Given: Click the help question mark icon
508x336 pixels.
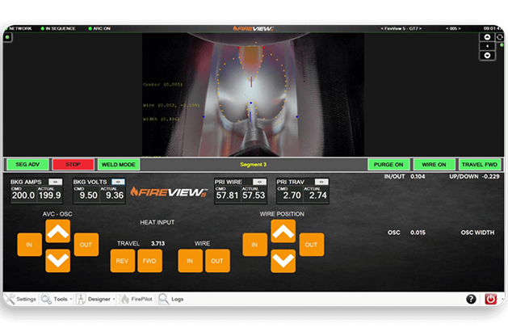Looking at the screenshot, I should [x=471, y=299].
